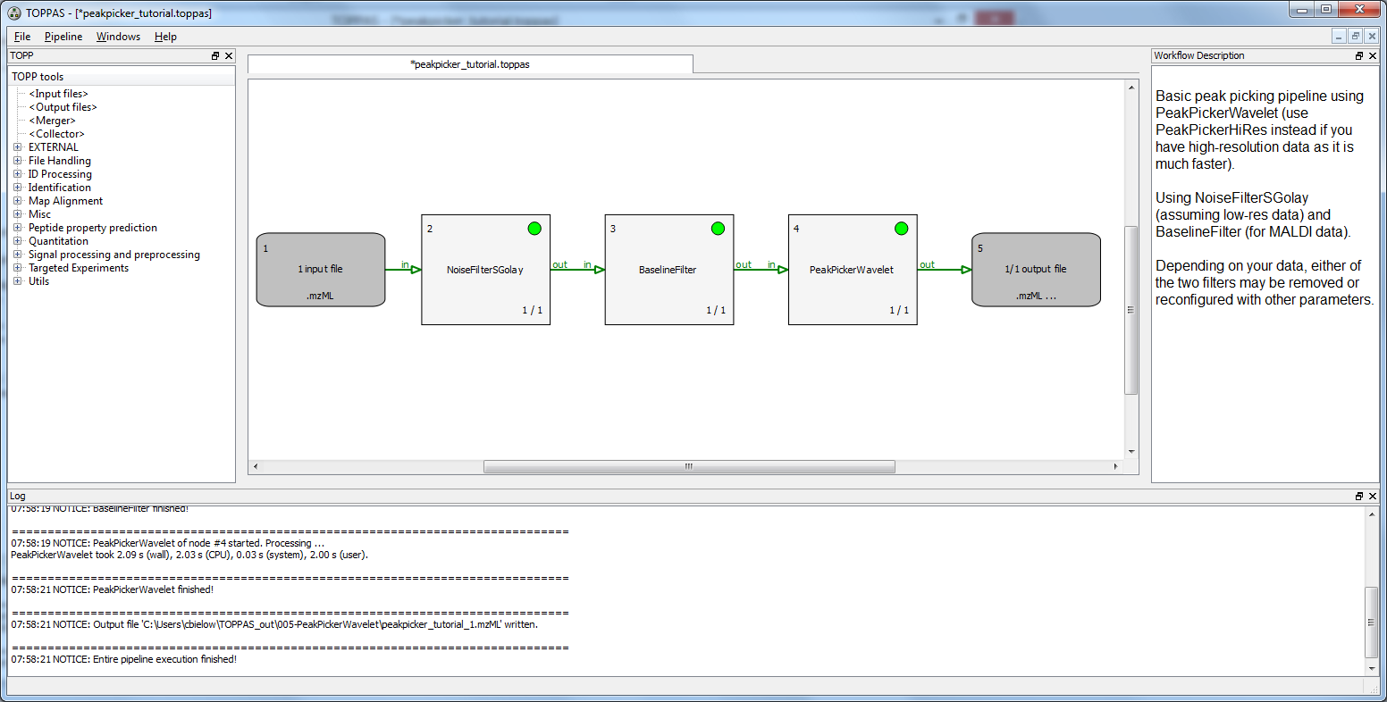Close the Log panel
Viewport: 1387px width, 702px height.
pyautogui.click(x=1373, y=497)
